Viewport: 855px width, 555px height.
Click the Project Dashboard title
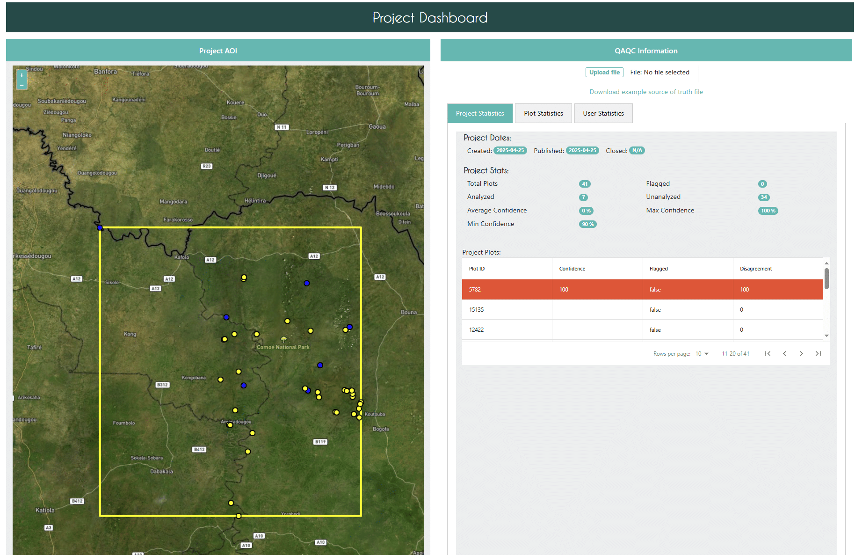pyautogui.click(x=430, y=17)
